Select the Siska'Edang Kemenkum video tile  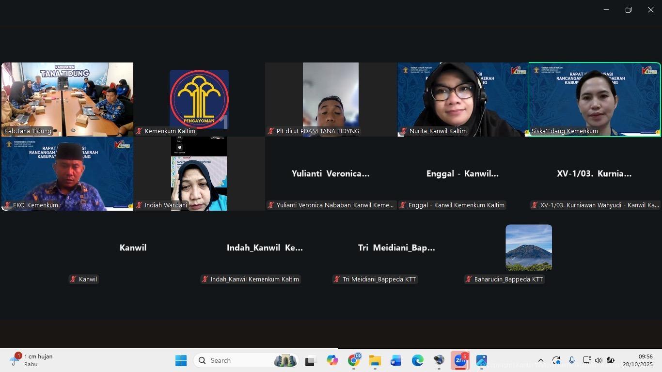(x=595, y=99)
